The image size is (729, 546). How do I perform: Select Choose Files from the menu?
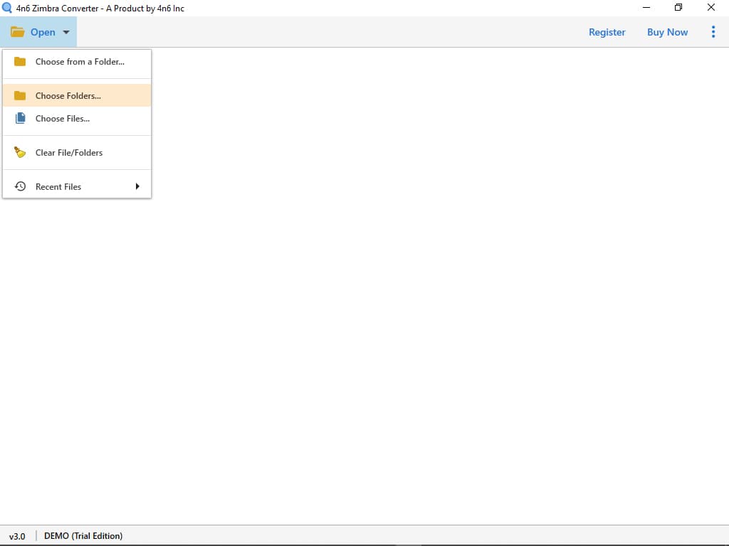coord(63,118)
